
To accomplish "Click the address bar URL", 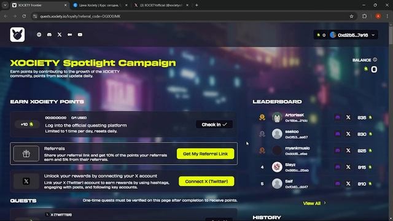I will pos(80,17).
